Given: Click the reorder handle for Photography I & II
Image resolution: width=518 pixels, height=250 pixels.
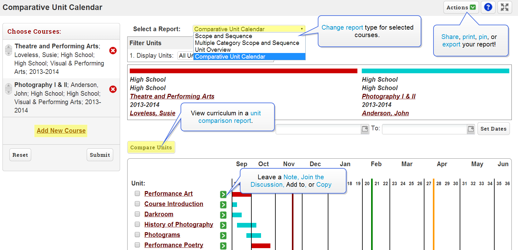Looking at the screenshot, I should (9, 89).
